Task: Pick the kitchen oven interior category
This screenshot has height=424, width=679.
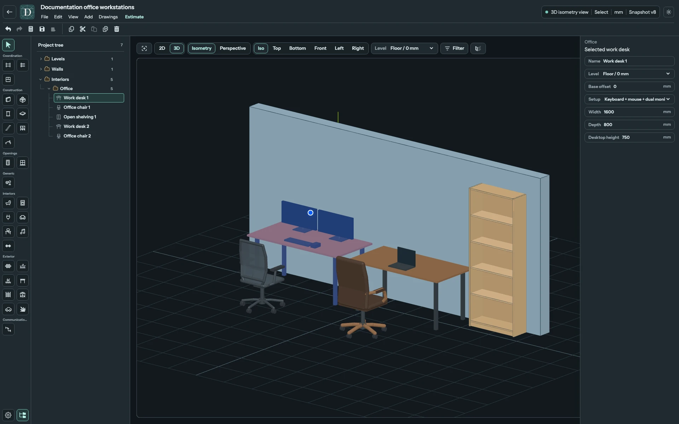Action: [x=23, y=203]
